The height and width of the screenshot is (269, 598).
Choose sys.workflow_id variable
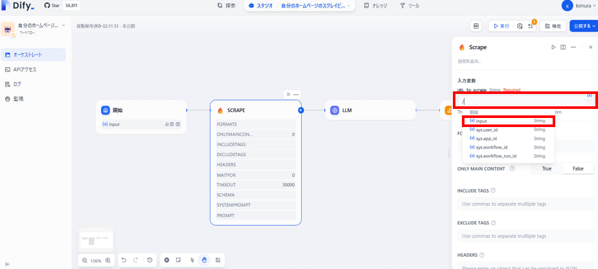(x=508, y=147)
